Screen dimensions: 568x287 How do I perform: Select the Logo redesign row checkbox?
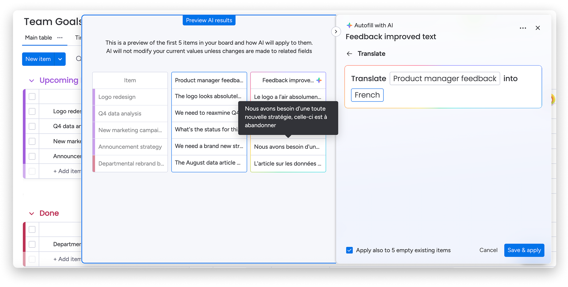click(x=32, y=111)
